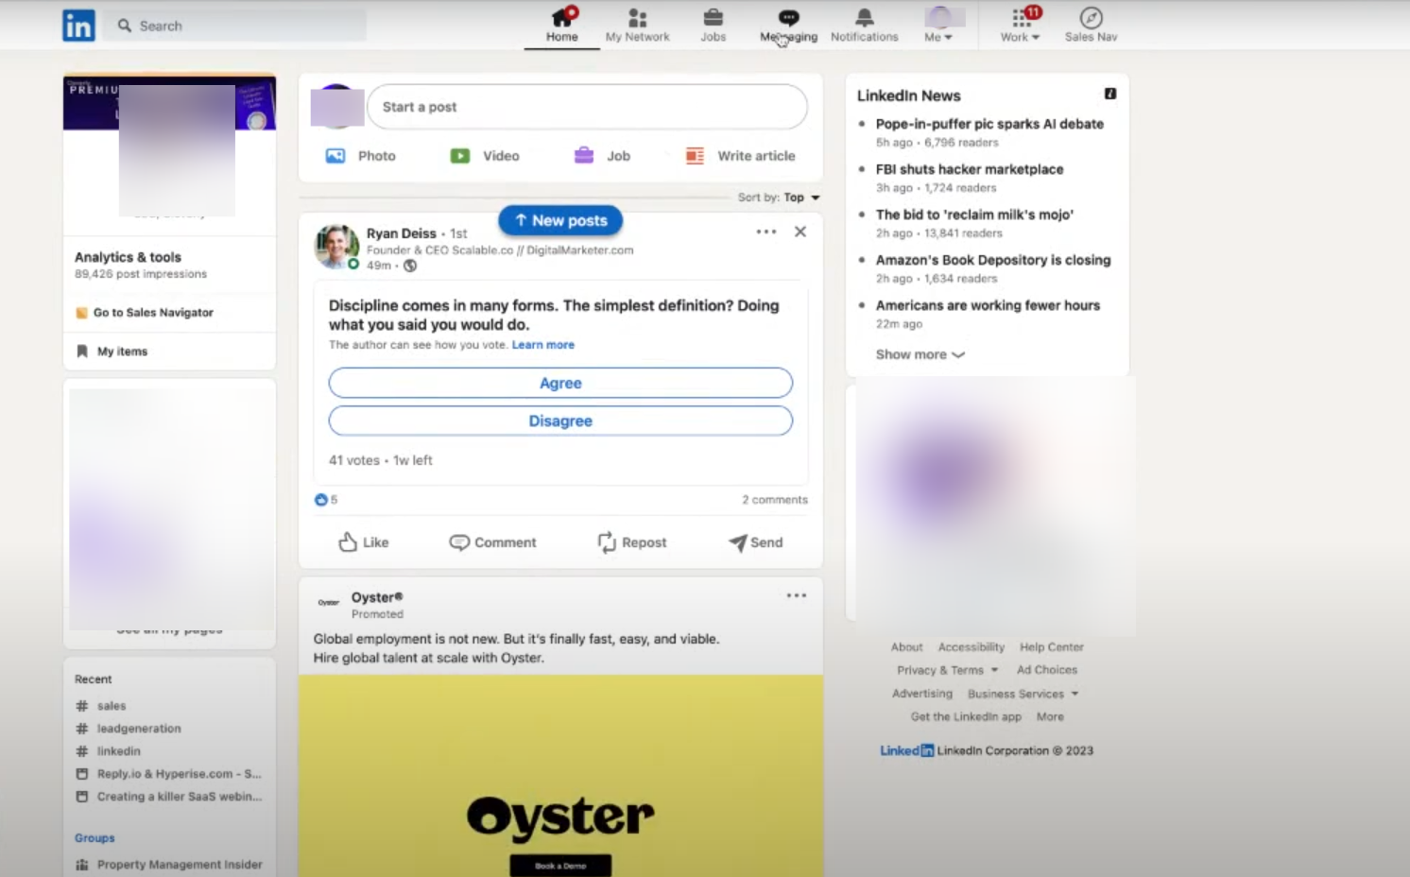Open the Work apps grid dropdown
This screenshot has height=877, width=1410.
coord(1021,26)
